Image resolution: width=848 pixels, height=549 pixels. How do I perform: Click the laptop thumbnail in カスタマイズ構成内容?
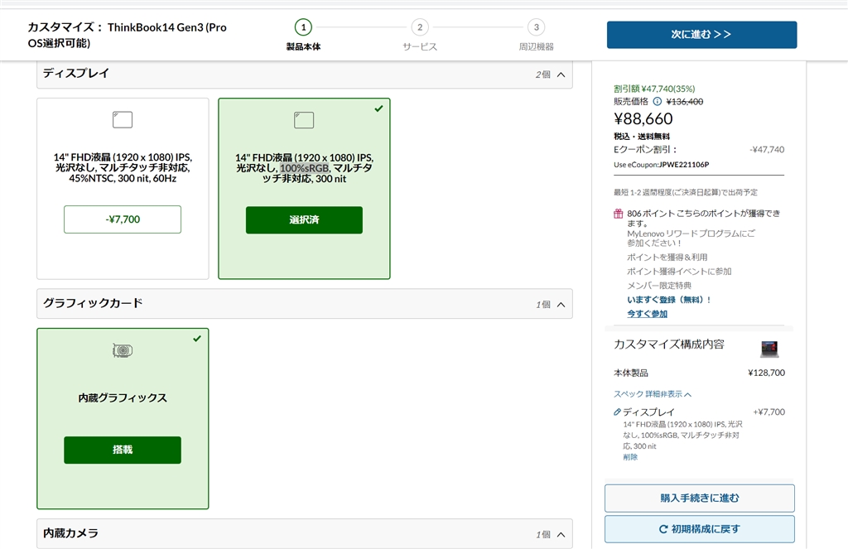[769, 349]
